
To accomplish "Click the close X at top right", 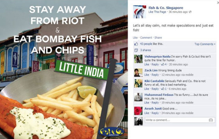I will (218, 3).
